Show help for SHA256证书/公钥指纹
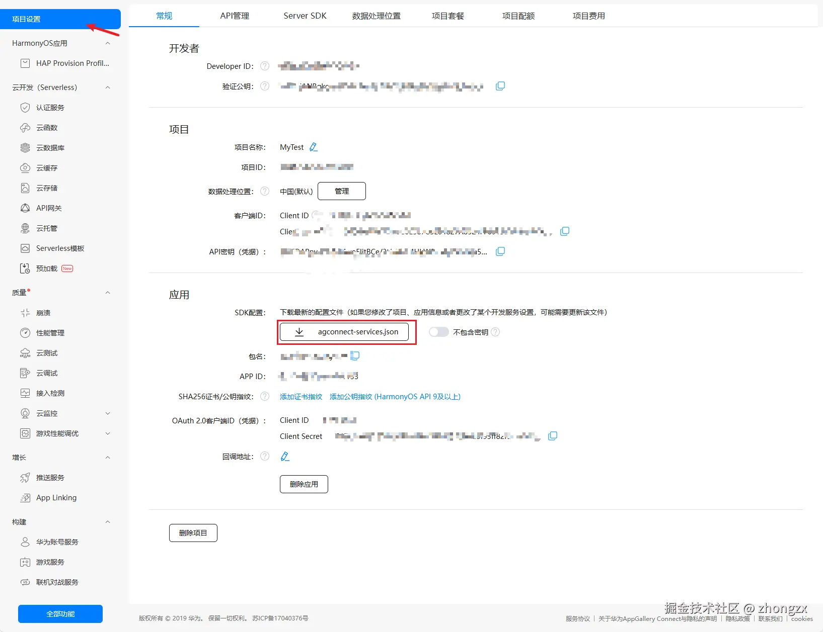This screenshot has width=823, height=632. click(265, 396)
